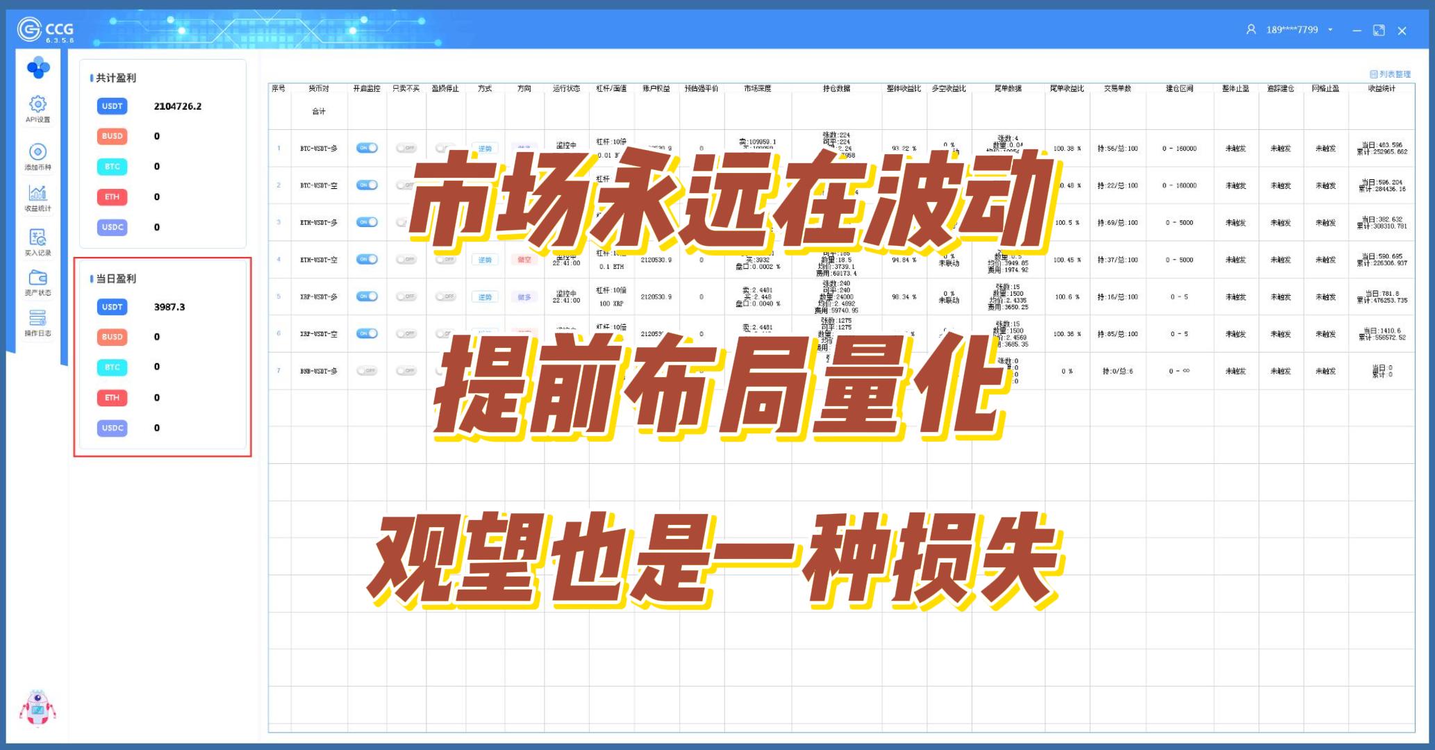Click the user account avatar icon
The image size is (1435, 750).
coord(1251,30)
